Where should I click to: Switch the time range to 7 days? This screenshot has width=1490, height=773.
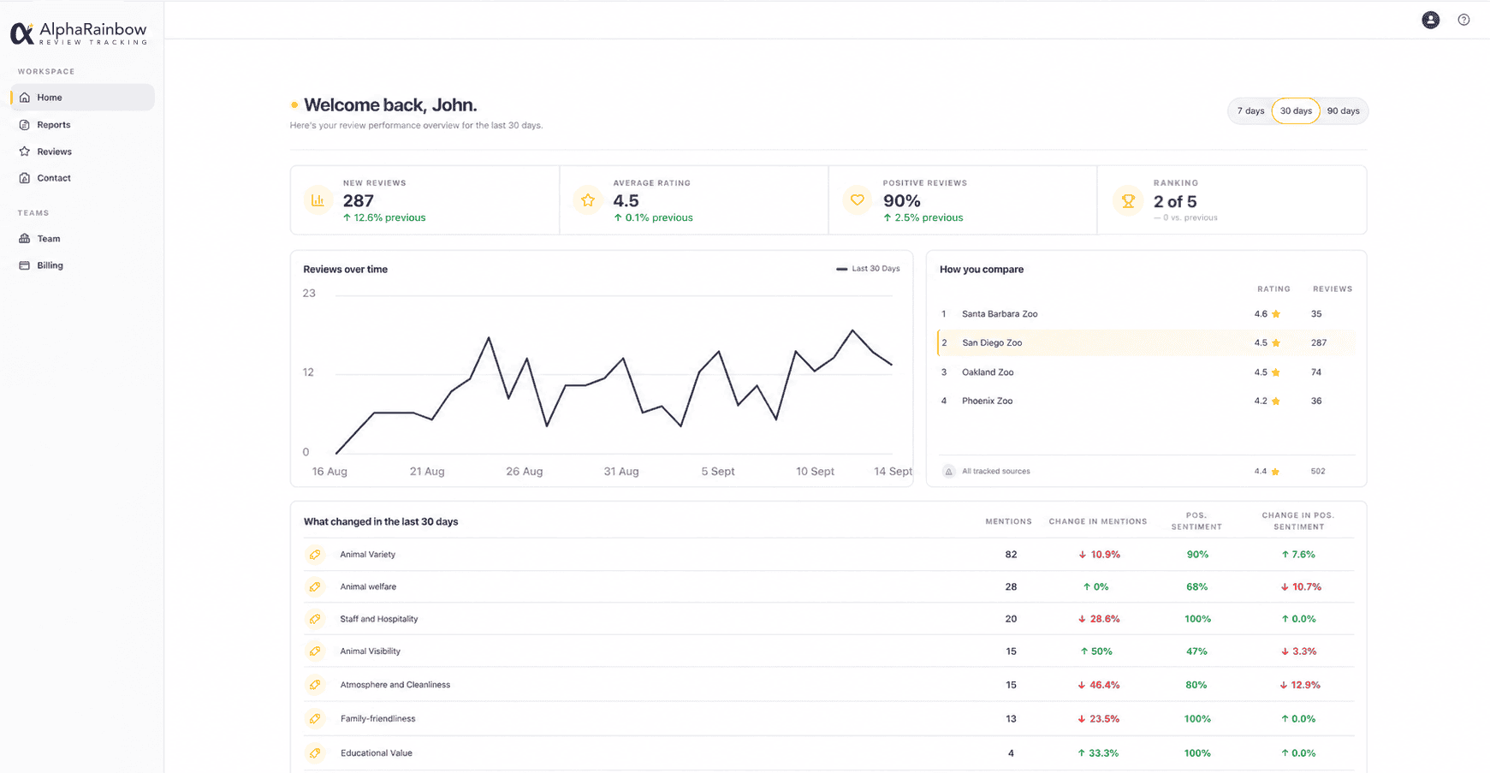(x=1250, y=111)
